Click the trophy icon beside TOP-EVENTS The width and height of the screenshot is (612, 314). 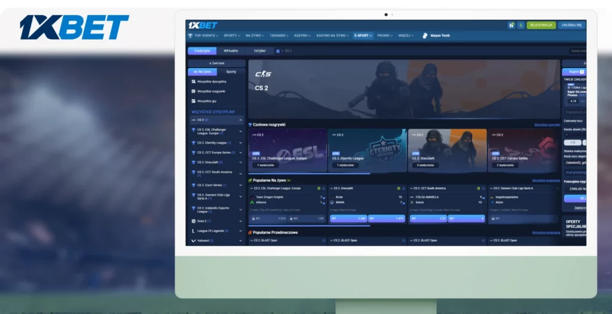(191, 35)
